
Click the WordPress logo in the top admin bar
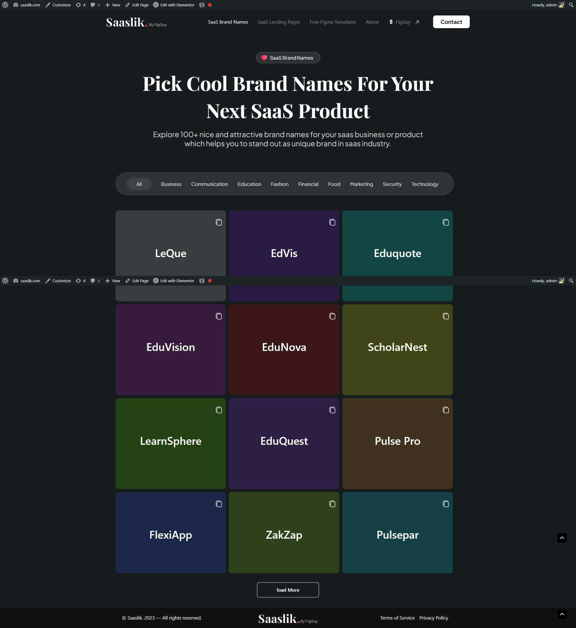click(x=5, y=5)
